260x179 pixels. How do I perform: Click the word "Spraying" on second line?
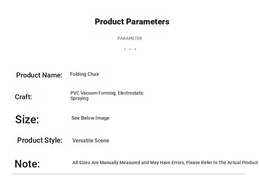click(x=79, y=98)
